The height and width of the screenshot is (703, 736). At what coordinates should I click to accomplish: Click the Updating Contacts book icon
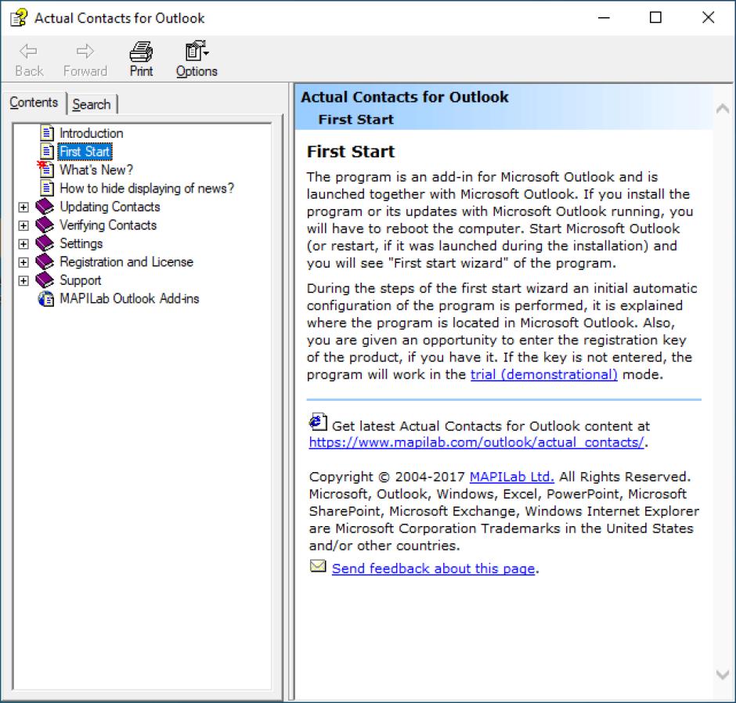click(x=45, y=207)
